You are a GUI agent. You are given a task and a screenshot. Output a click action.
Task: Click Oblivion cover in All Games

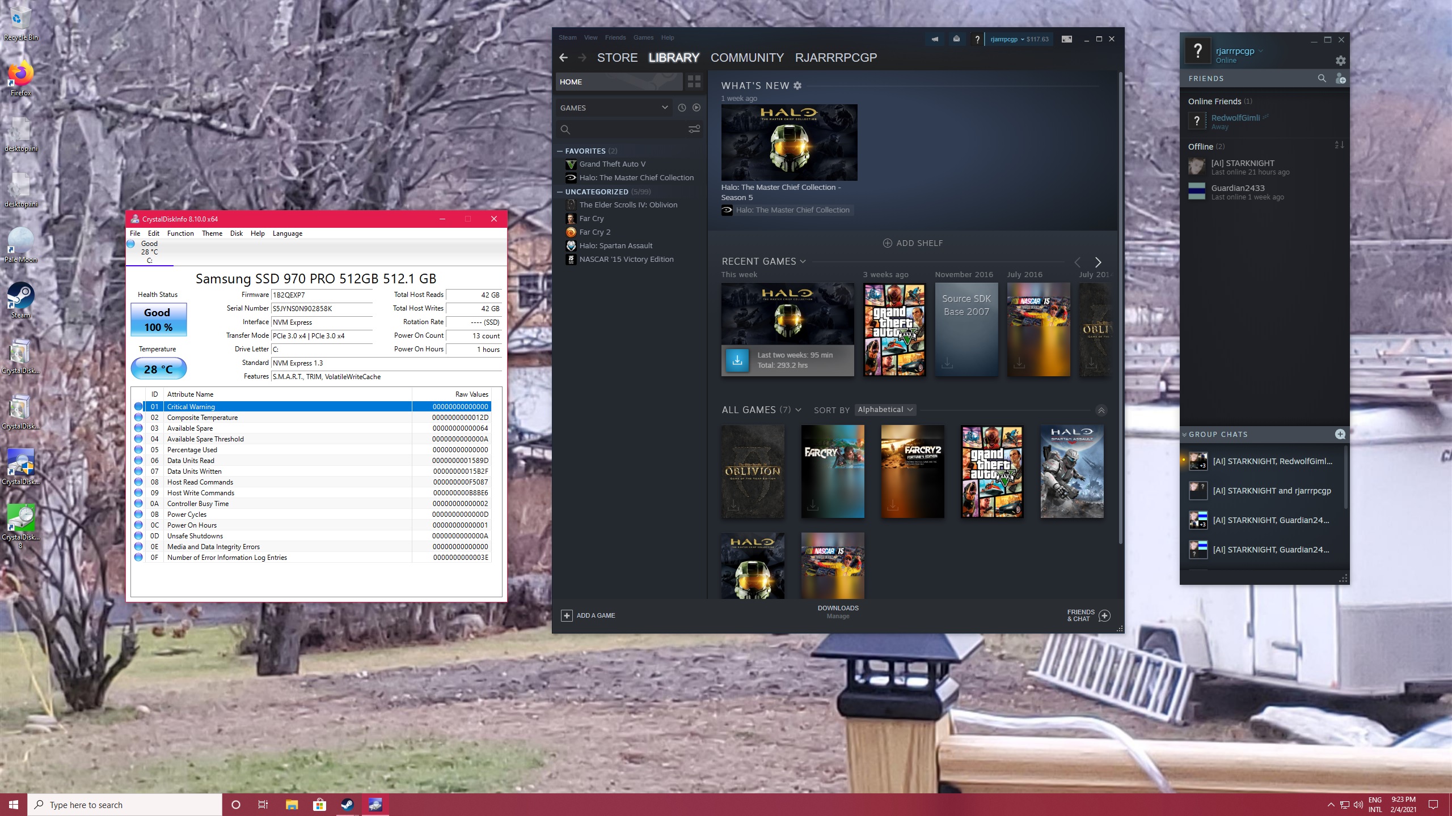pos(753,471)
